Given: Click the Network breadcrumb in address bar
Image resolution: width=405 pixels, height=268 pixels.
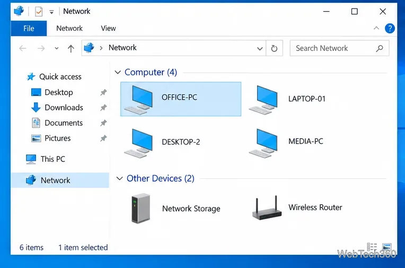Looking at the screenshot, I should coord(122,48).
